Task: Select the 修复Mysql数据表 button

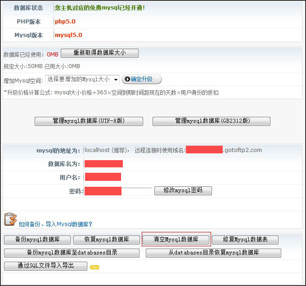Action: (x=245, y=240)
